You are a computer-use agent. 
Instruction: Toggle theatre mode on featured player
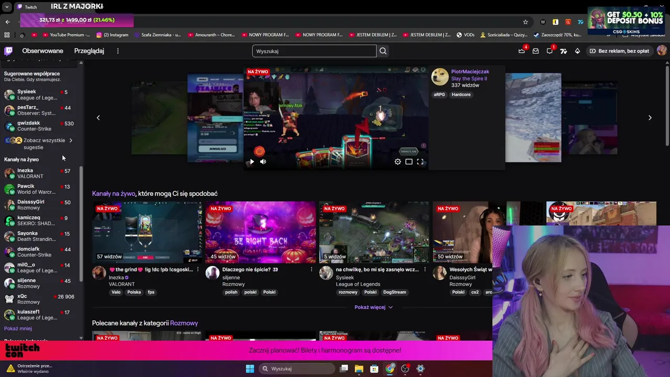409,162
